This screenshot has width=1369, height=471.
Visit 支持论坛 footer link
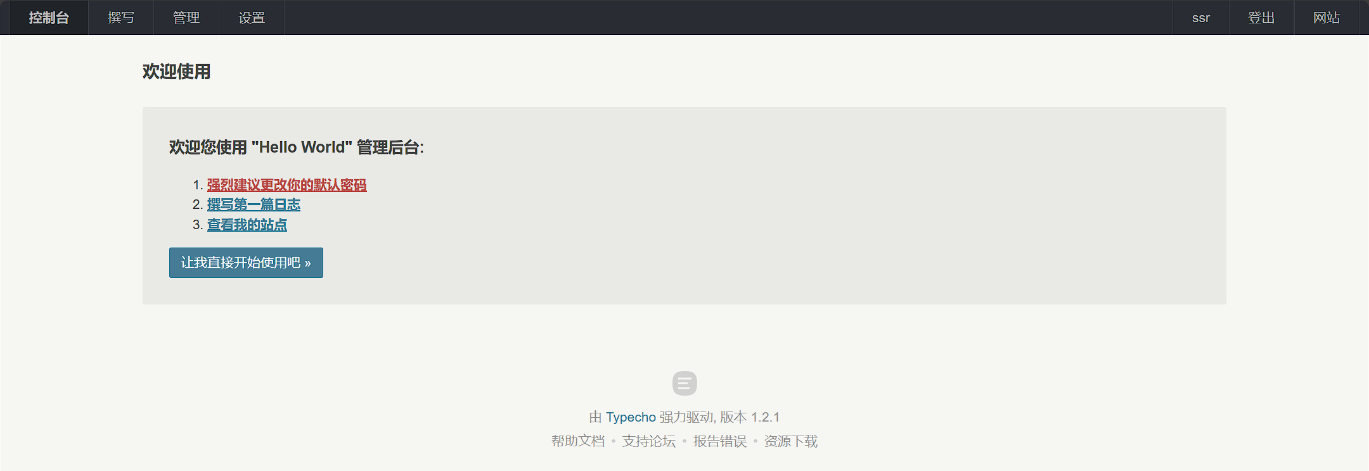(x=649, y=441)
